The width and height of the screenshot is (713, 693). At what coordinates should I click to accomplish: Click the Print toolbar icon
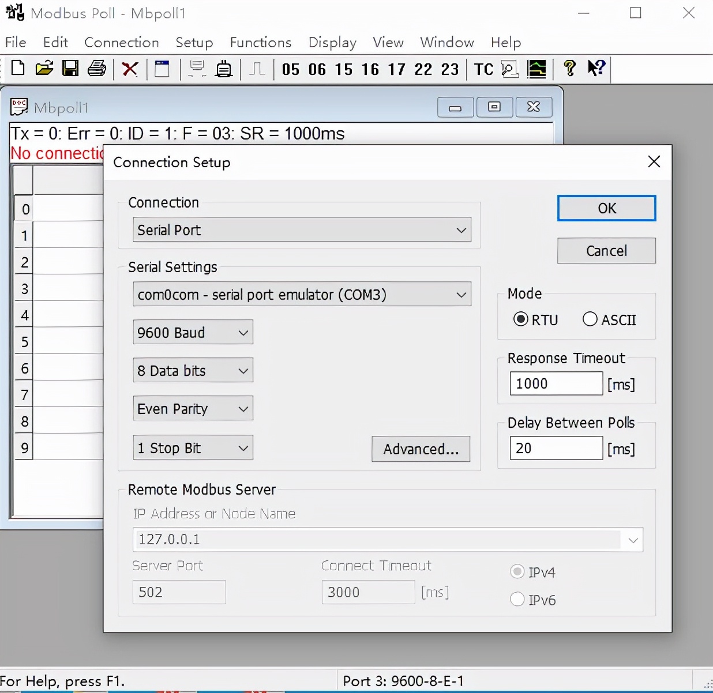[x=97, y=69]
